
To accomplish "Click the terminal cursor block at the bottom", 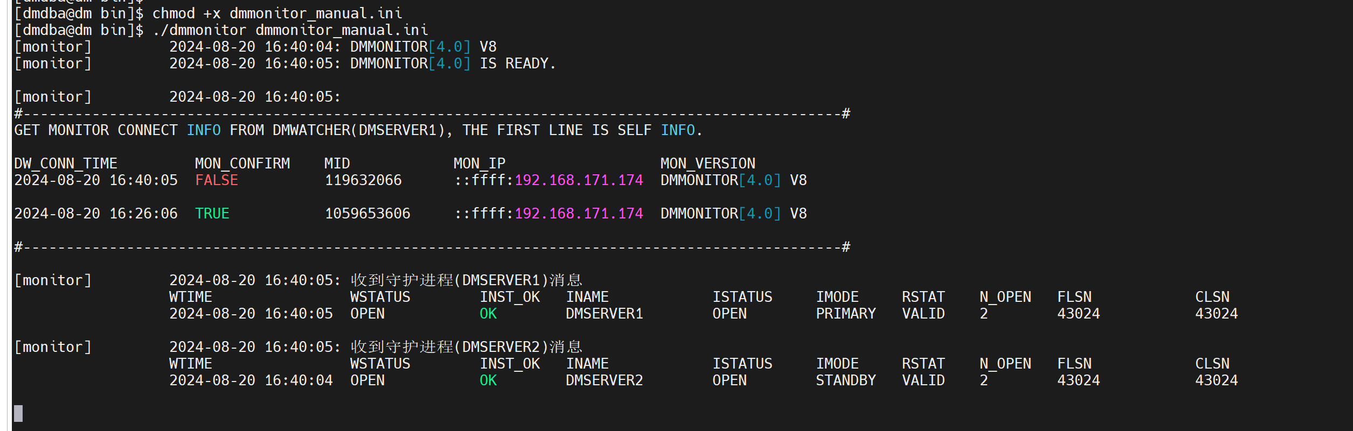I will (18, 413).
